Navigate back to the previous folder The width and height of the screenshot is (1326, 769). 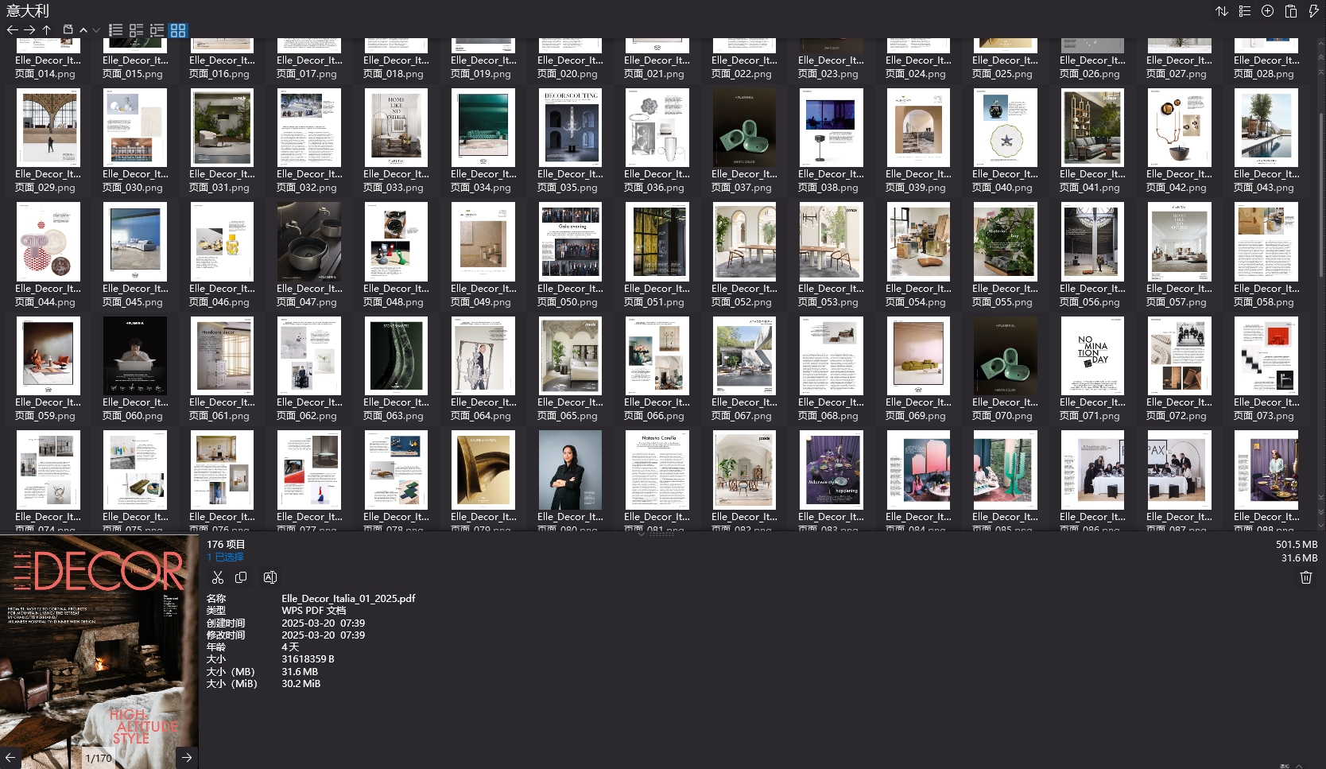[13, 29]
